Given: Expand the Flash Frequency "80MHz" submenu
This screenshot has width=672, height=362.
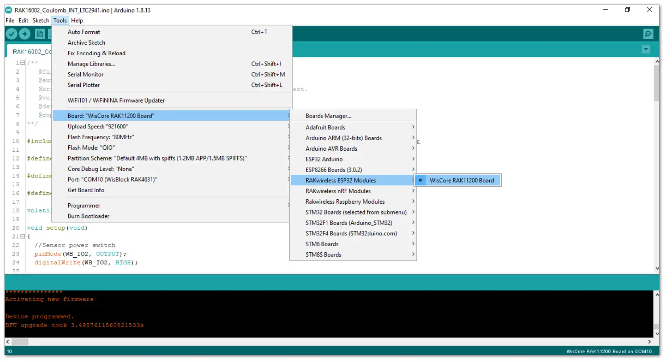Looking at the screenshot, I should coord(172,137).
